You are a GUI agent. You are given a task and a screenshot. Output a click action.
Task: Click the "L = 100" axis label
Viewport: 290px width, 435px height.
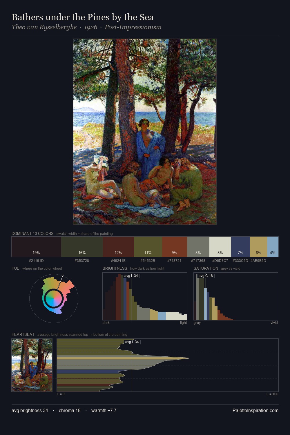(272, 394)
